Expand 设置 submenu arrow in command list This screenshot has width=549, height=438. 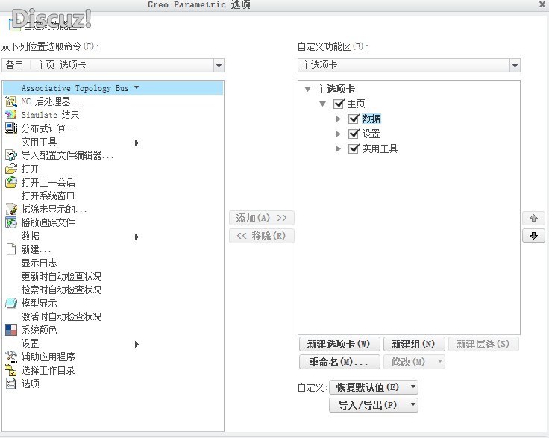(137, 344)
